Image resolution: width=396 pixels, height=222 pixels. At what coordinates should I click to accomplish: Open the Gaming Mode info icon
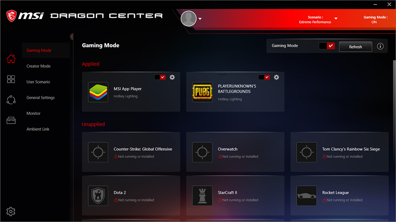[x=381, y=46]
